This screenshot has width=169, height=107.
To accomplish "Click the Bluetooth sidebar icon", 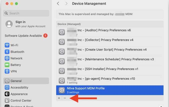I will (x=7, y=52).
